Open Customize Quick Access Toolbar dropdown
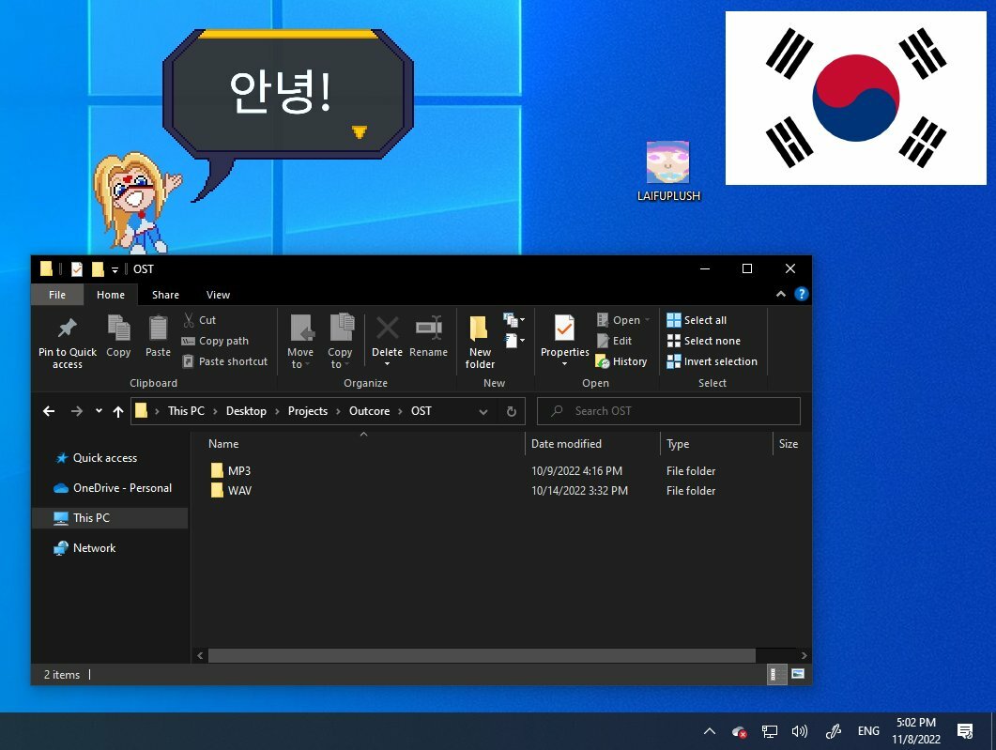The image size is (996, 750). point(115,270)
